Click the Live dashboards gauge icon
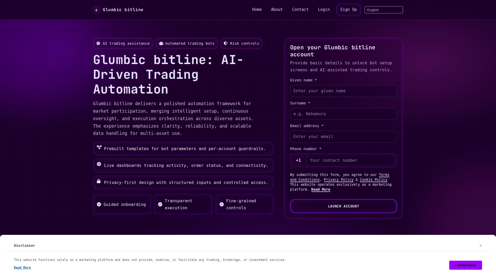The height and width of the screenshot is (279, 496). [99, 164]
